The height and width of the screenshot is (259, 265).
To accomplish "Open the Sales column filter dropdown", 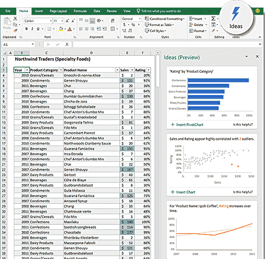I will [x=132, y=70].
